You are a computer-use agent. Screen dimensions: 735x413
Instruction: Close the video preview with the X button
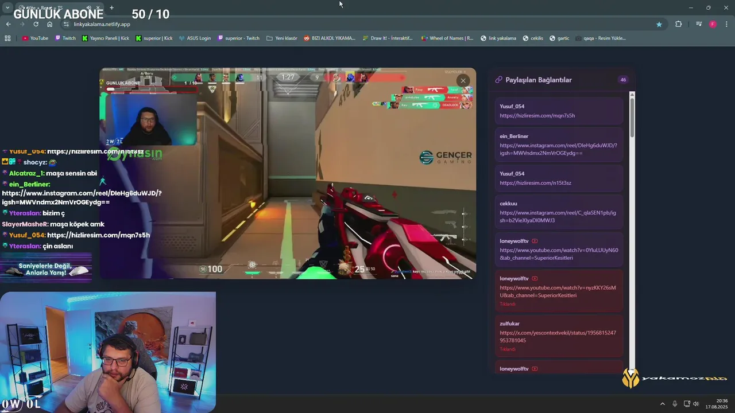[463, 80]
